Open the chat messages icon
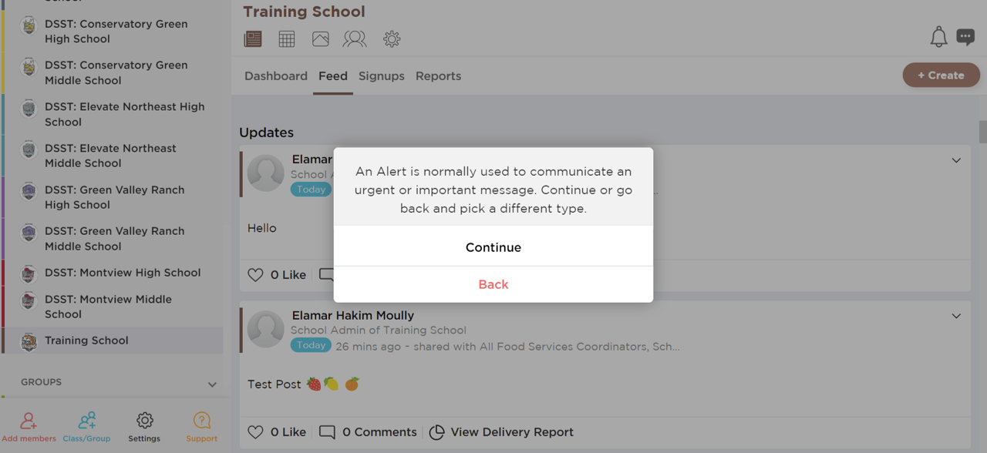The width and height of the screenshot is (987, 453). [965, 37]
